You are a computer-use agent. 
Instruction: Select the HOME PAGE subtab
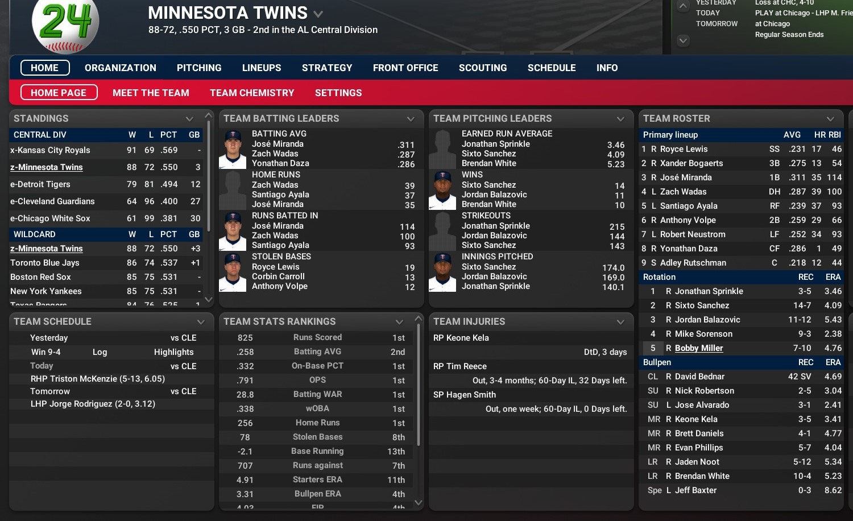(59, 93)
